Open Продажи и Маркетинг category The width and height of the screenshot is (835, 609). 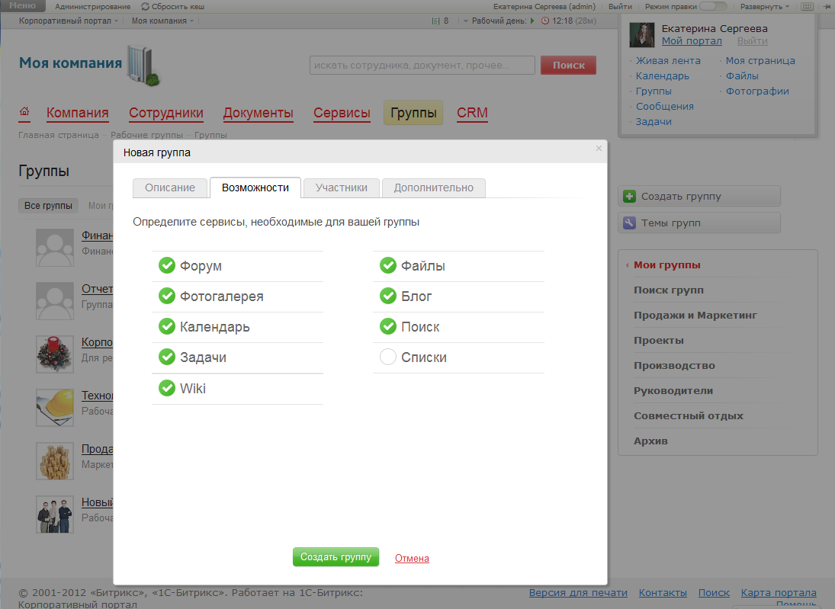695,315
